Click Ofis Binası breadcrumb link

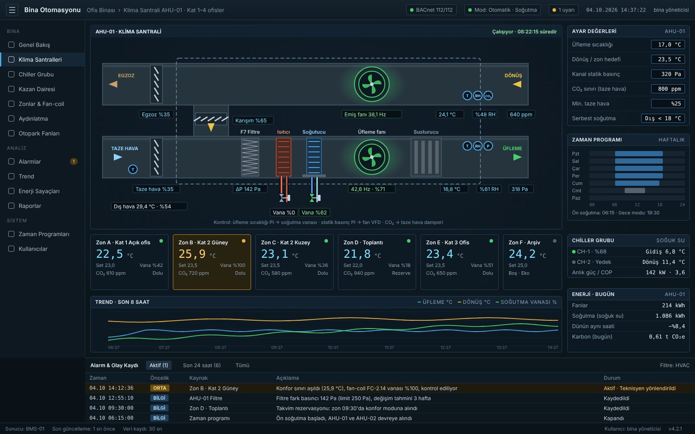click(x=101, y=10)
